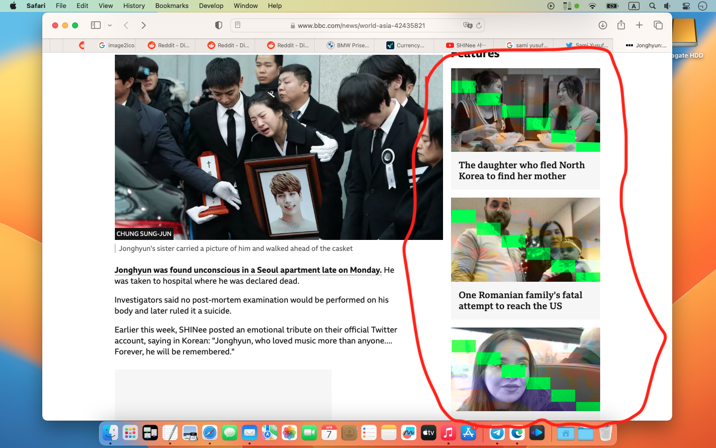Open the tab group picker chevron
Image resolution: width=716 pixels, height=448 pixels.
(110, 25)
